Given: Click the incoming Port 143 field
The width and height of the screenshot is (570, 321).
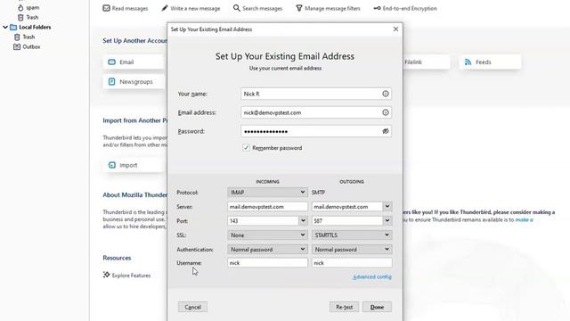Looking at the screenshot, I should [x=264, y=221].
